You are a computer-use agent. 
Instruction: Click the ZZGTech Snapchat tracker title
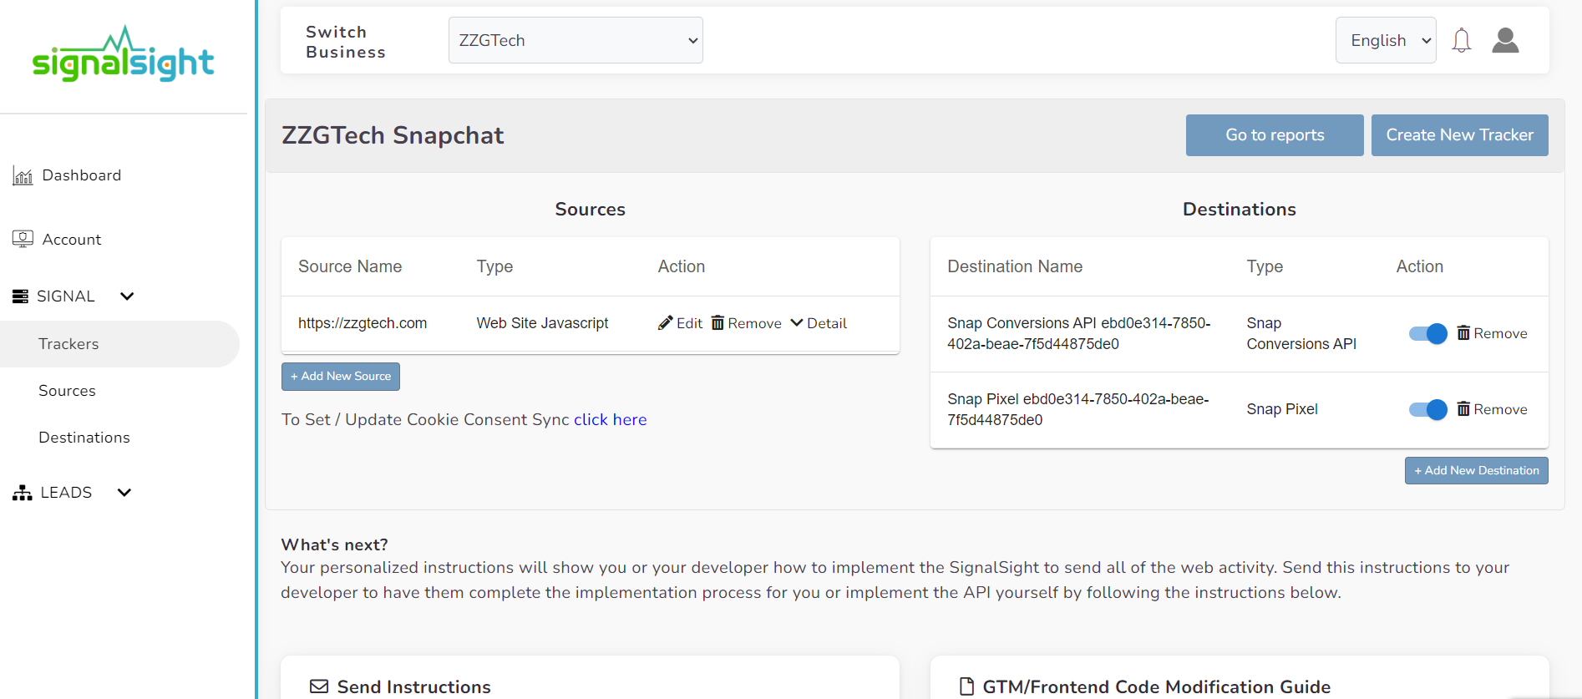pyautogui.click(x=393, y=135)
